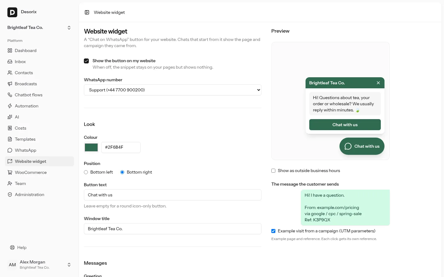Viewport: 444px width, 277px height.
Task: Open the Automation section
Action: 39,106
